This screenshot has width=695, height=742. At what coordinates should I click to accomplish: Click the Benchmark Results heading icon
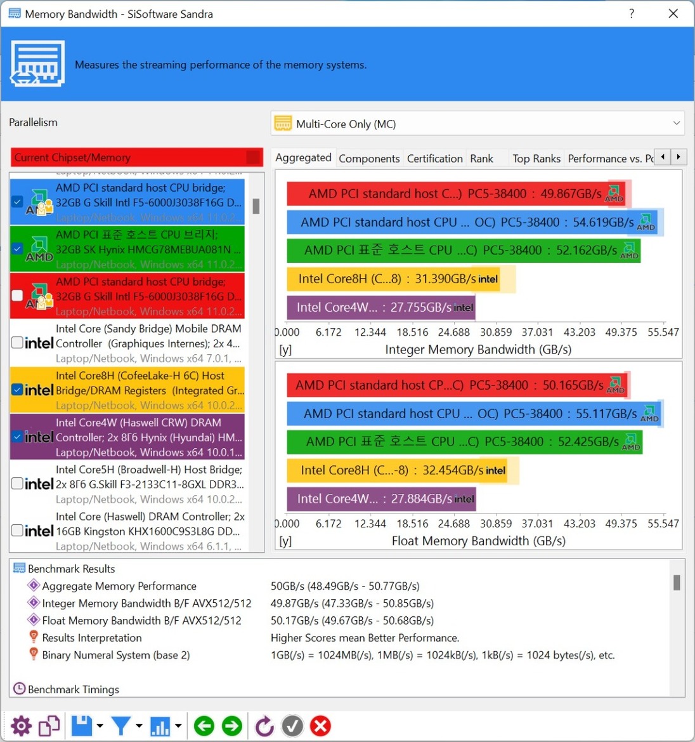tap(20, 568)
